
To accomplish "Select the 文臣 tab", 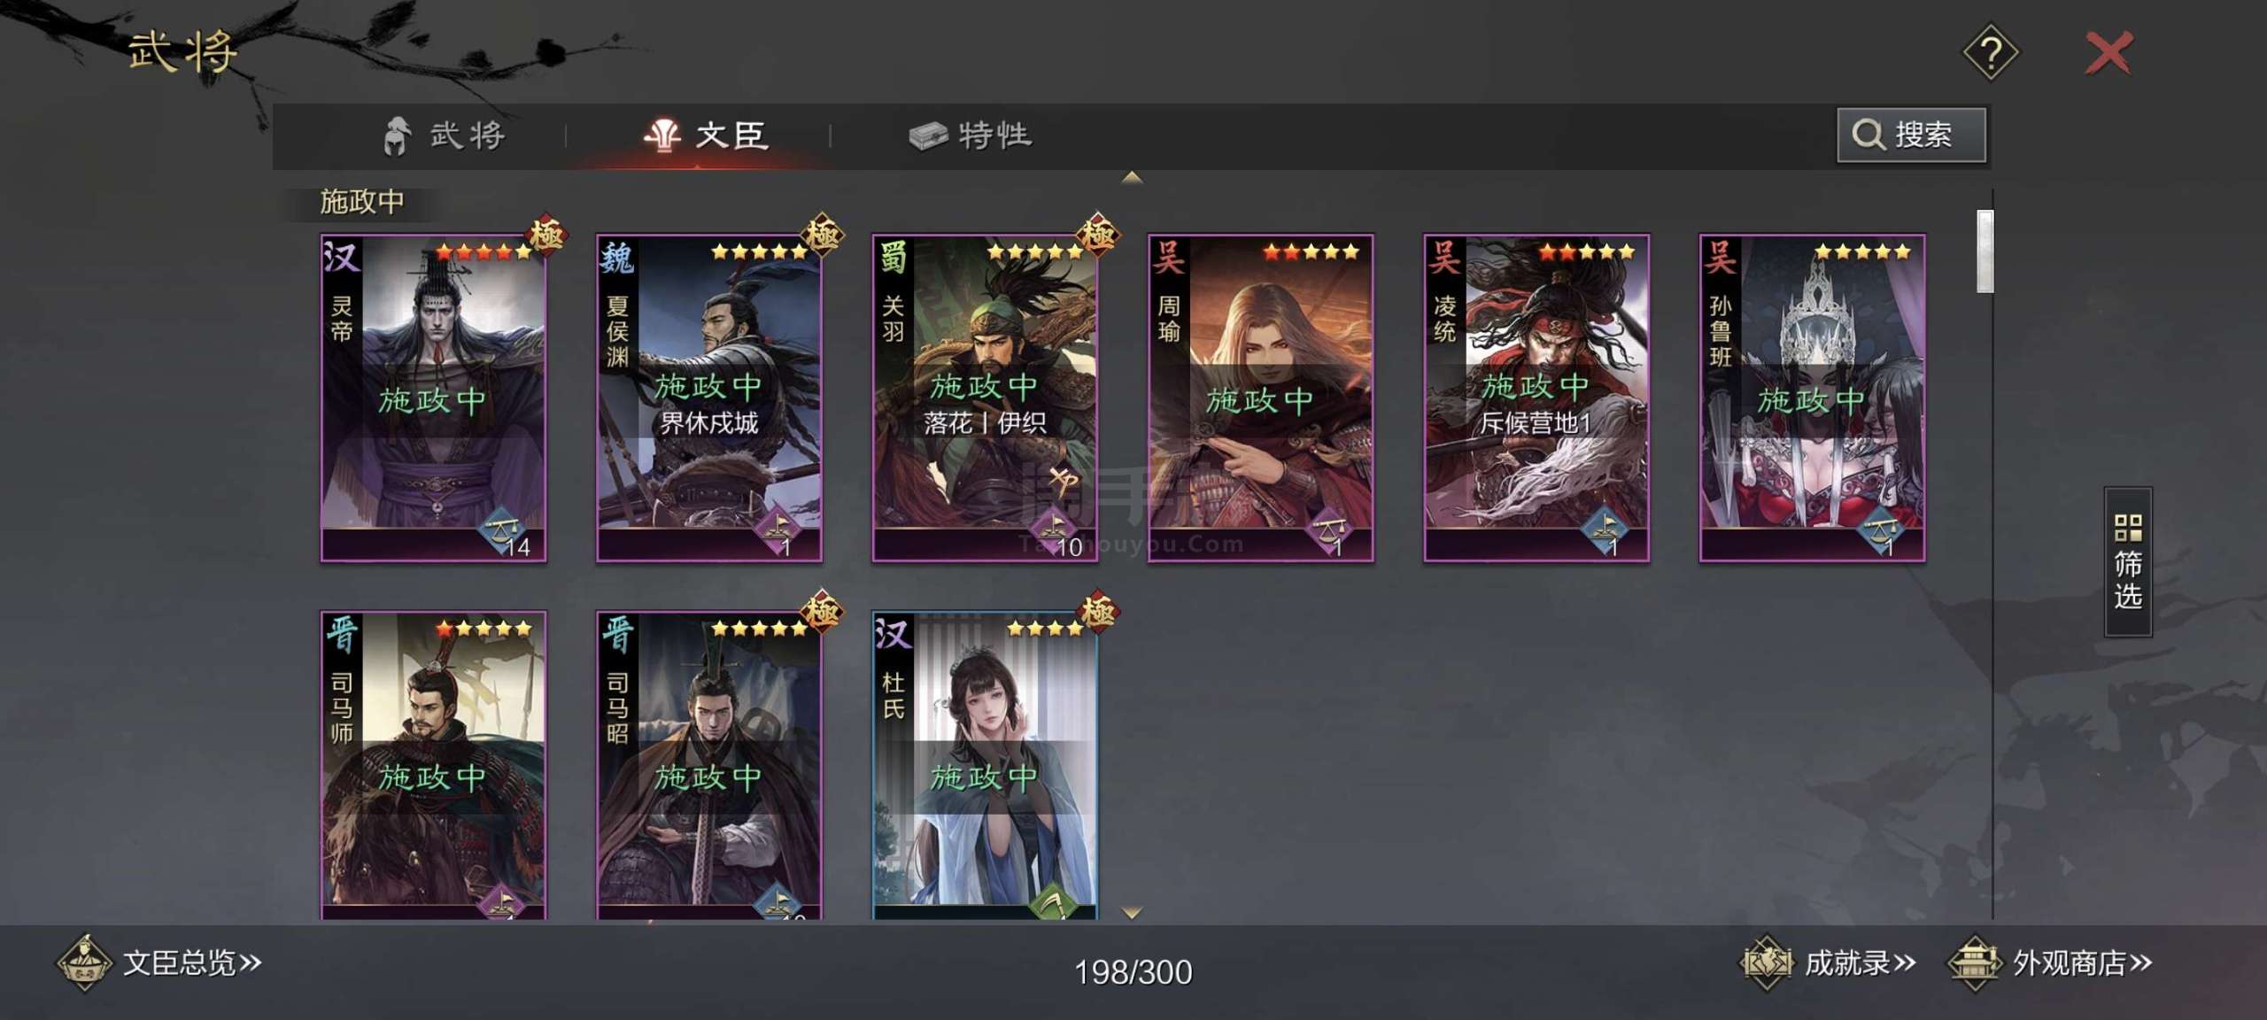I will [706, 135].
